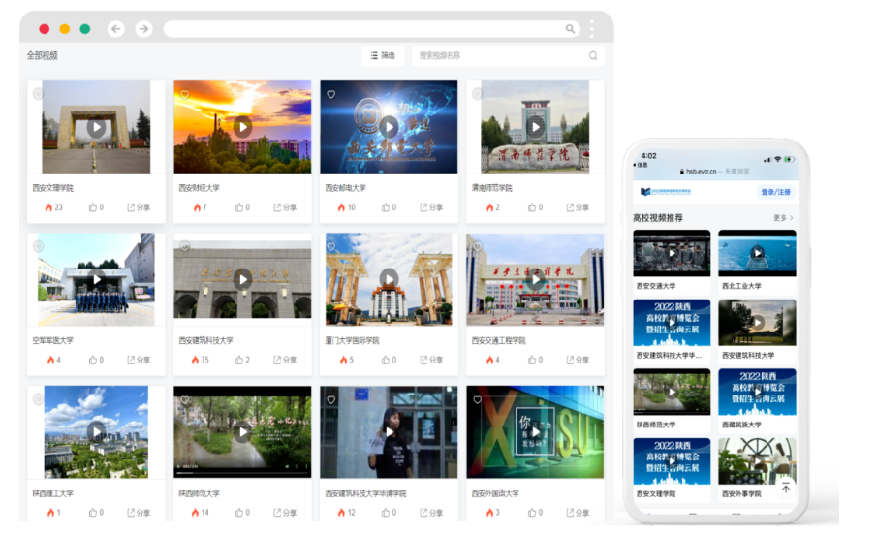Click the flame view count on 陕西师范大学
Image resolution: width=877 pixels, height=537 pixels.
pyautogui.click(x=201, y=513)
